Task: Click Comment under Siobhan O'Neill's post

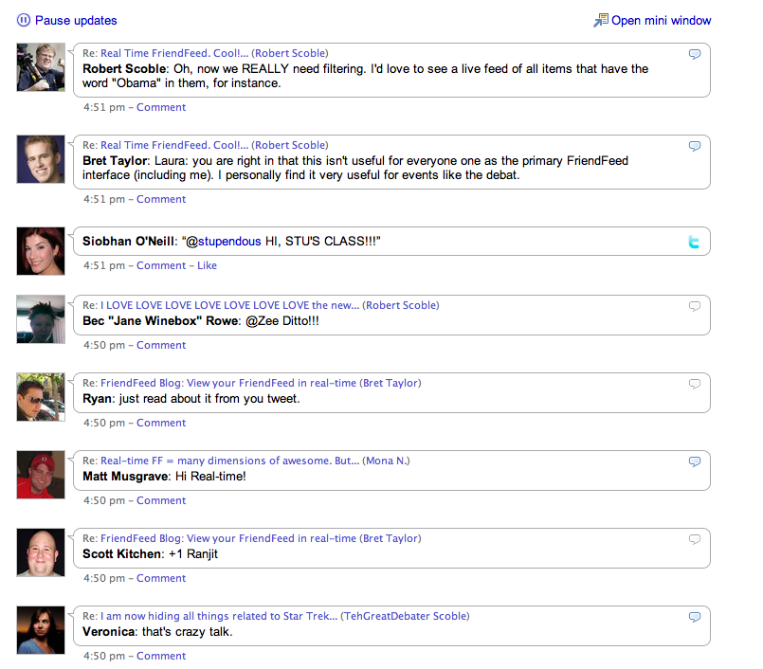Action: (161, 265)
